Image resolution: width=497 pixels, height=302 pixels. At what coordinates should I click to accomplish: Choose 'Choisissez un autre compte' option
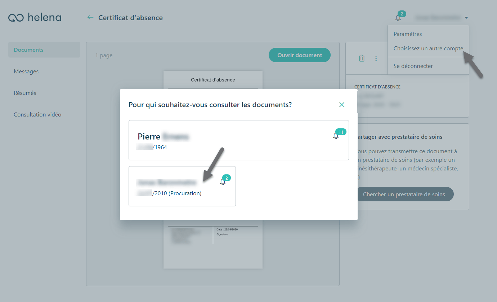[428, 49]
